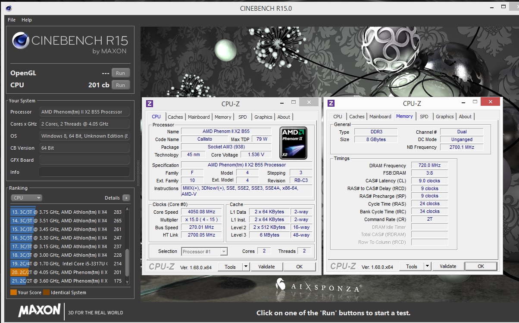Select ranking row 15 at 3.45 GHz

[66, 229]
